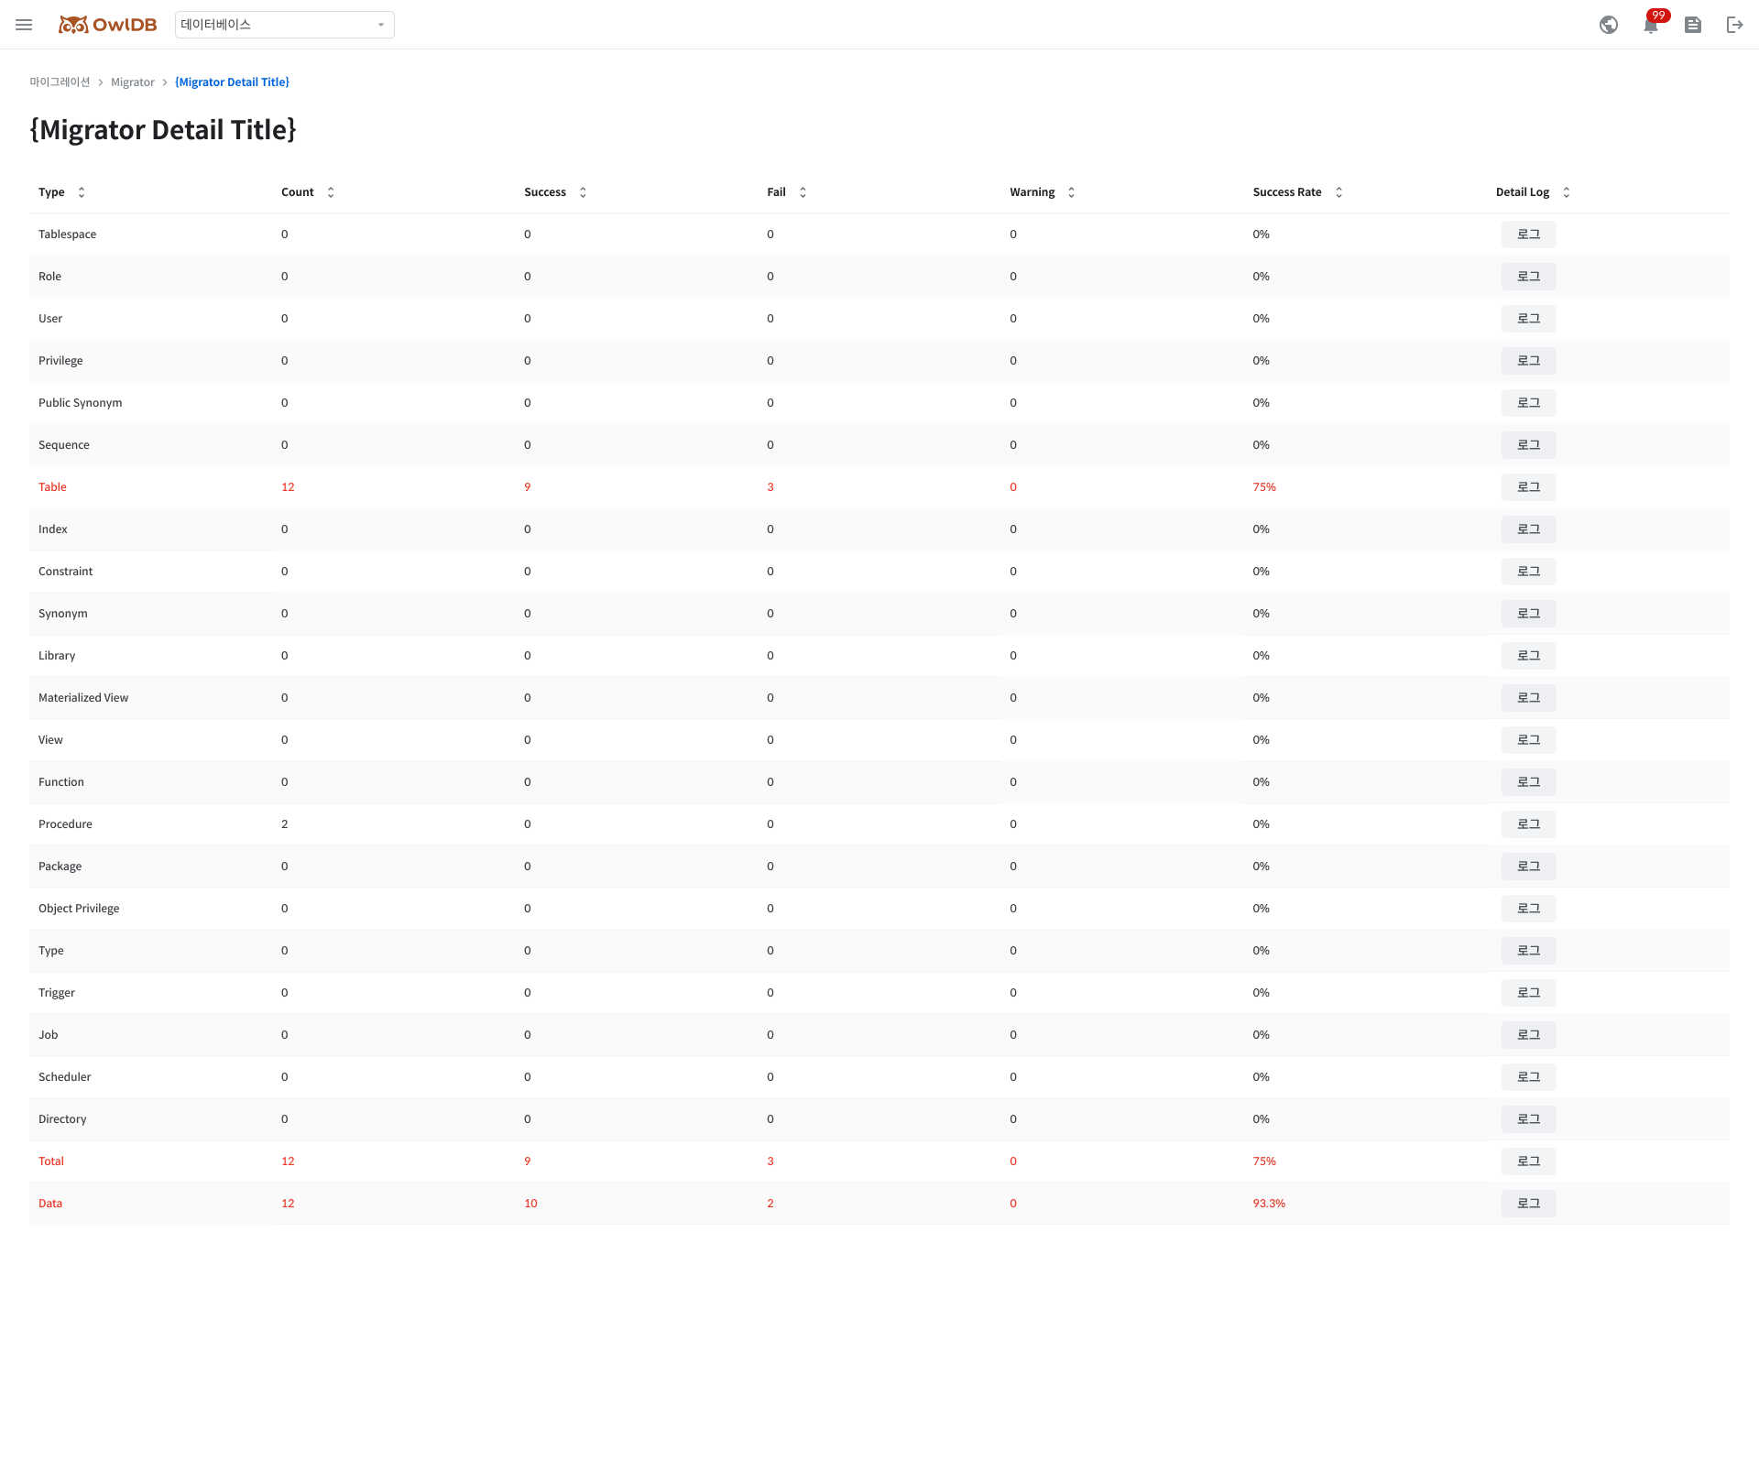Sort table by Success column
Screen dimensions: 1759x1483
click(x=583, y=192)
